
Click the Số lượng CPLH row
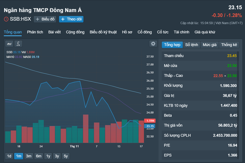(200, 136)
